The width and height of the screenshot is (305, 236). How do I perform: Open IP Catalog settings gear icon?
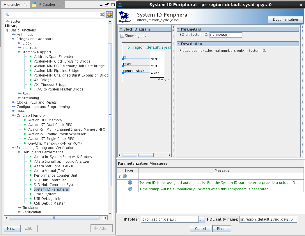109,14
